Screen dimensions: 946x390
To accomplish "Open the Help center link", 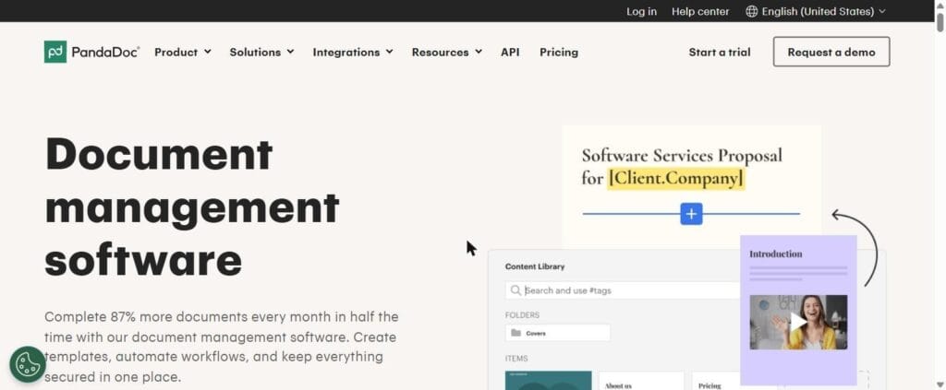I will (x=700, y=11).
